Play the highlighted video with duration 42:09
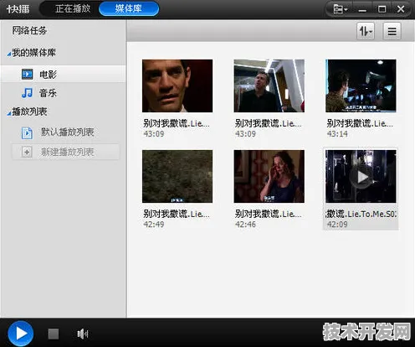415x347 pixels. coord(361,177)
